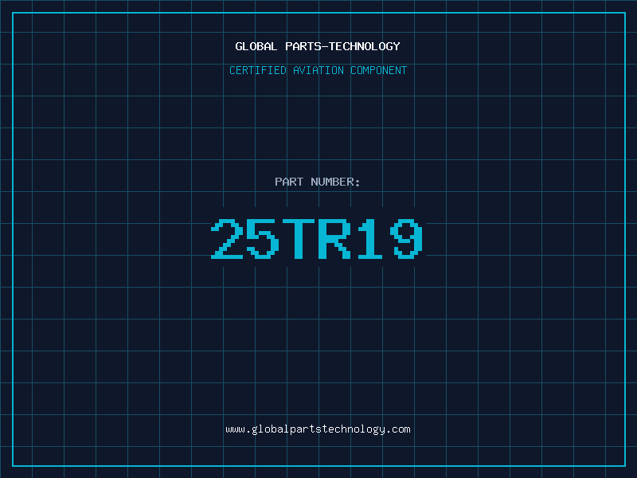637x478 pixels.
Task: Click the digit 5 in the part number
Action: [x=263, y=238]
